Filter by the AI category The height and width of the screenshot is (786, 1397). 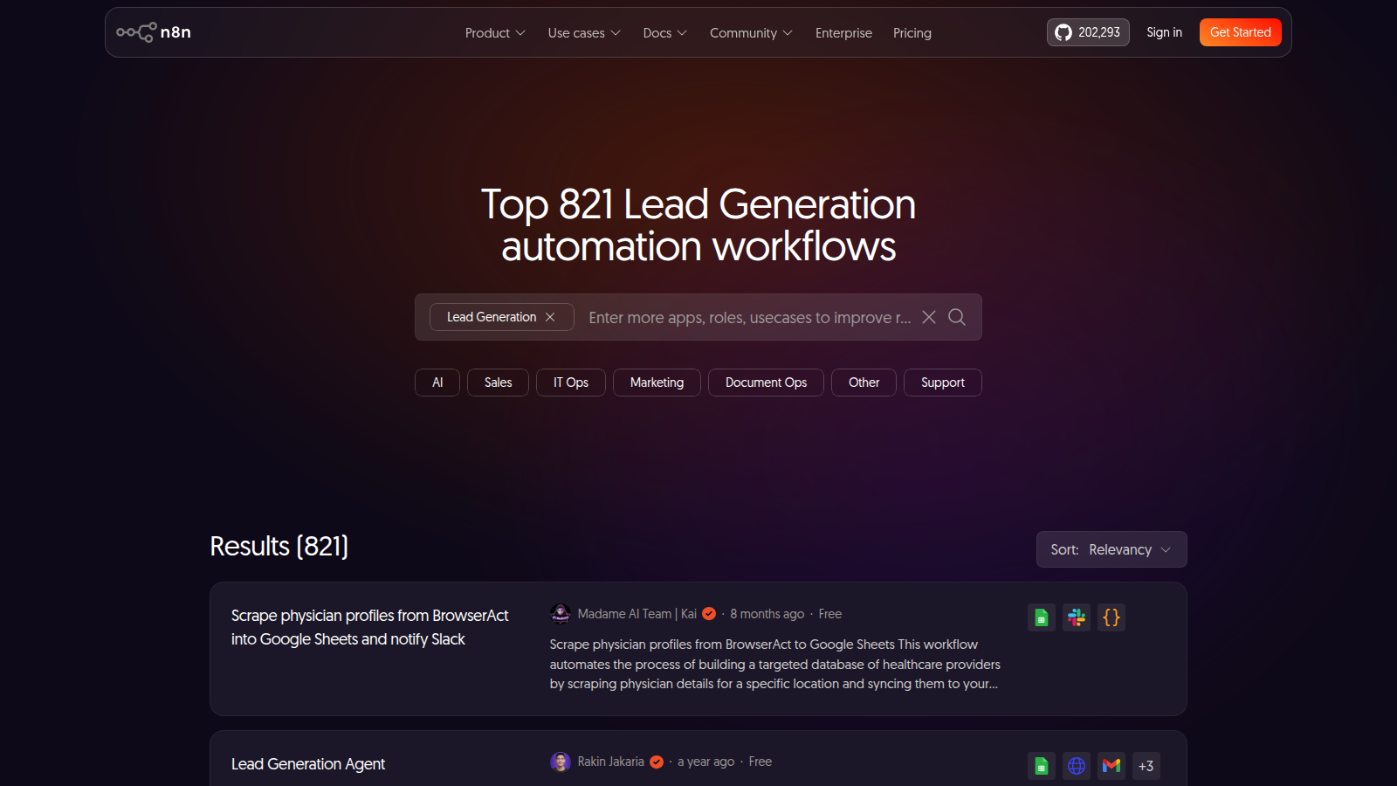click(x=437, y=383)
